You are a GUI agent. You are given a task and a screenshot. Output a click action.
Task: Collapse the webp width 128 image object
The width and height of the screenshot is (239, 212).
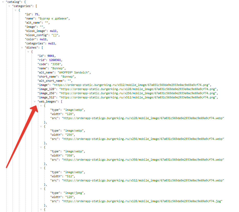click(x=41, y=106)
